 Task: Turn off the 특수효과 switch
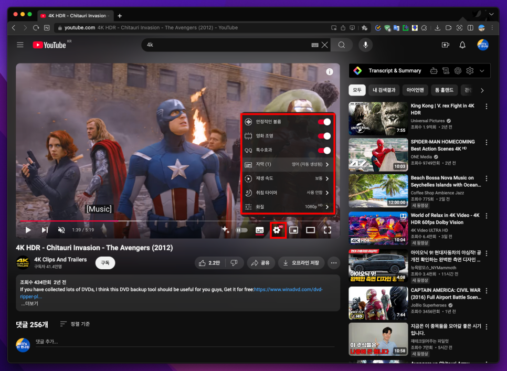(x=324, y=150)
